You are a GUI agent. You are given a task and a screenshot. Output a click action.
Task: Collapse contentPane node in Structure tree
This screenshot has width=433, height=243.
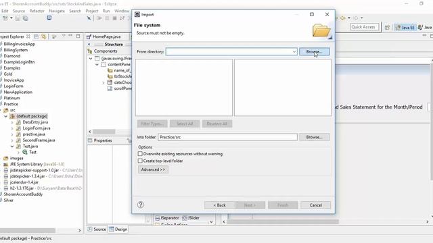[97, 65]
